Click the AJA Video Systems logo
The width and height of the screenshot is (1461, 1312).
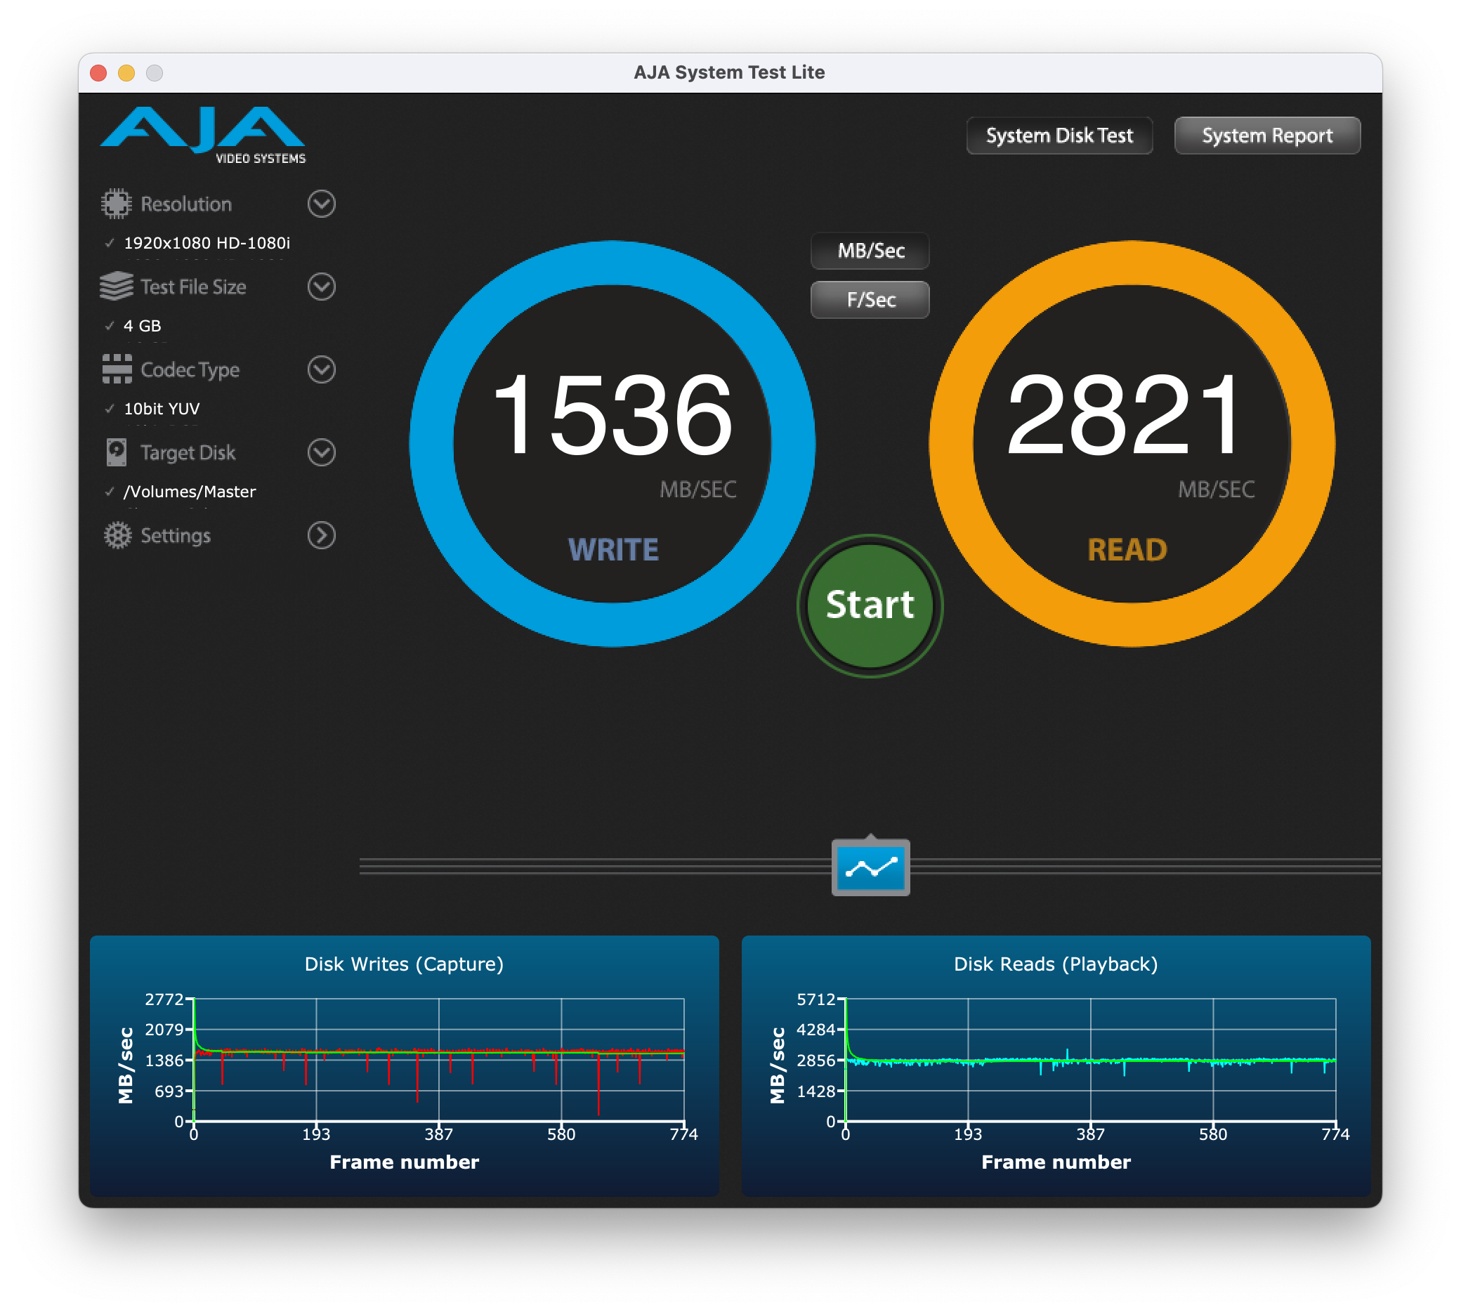coord(203,134)
